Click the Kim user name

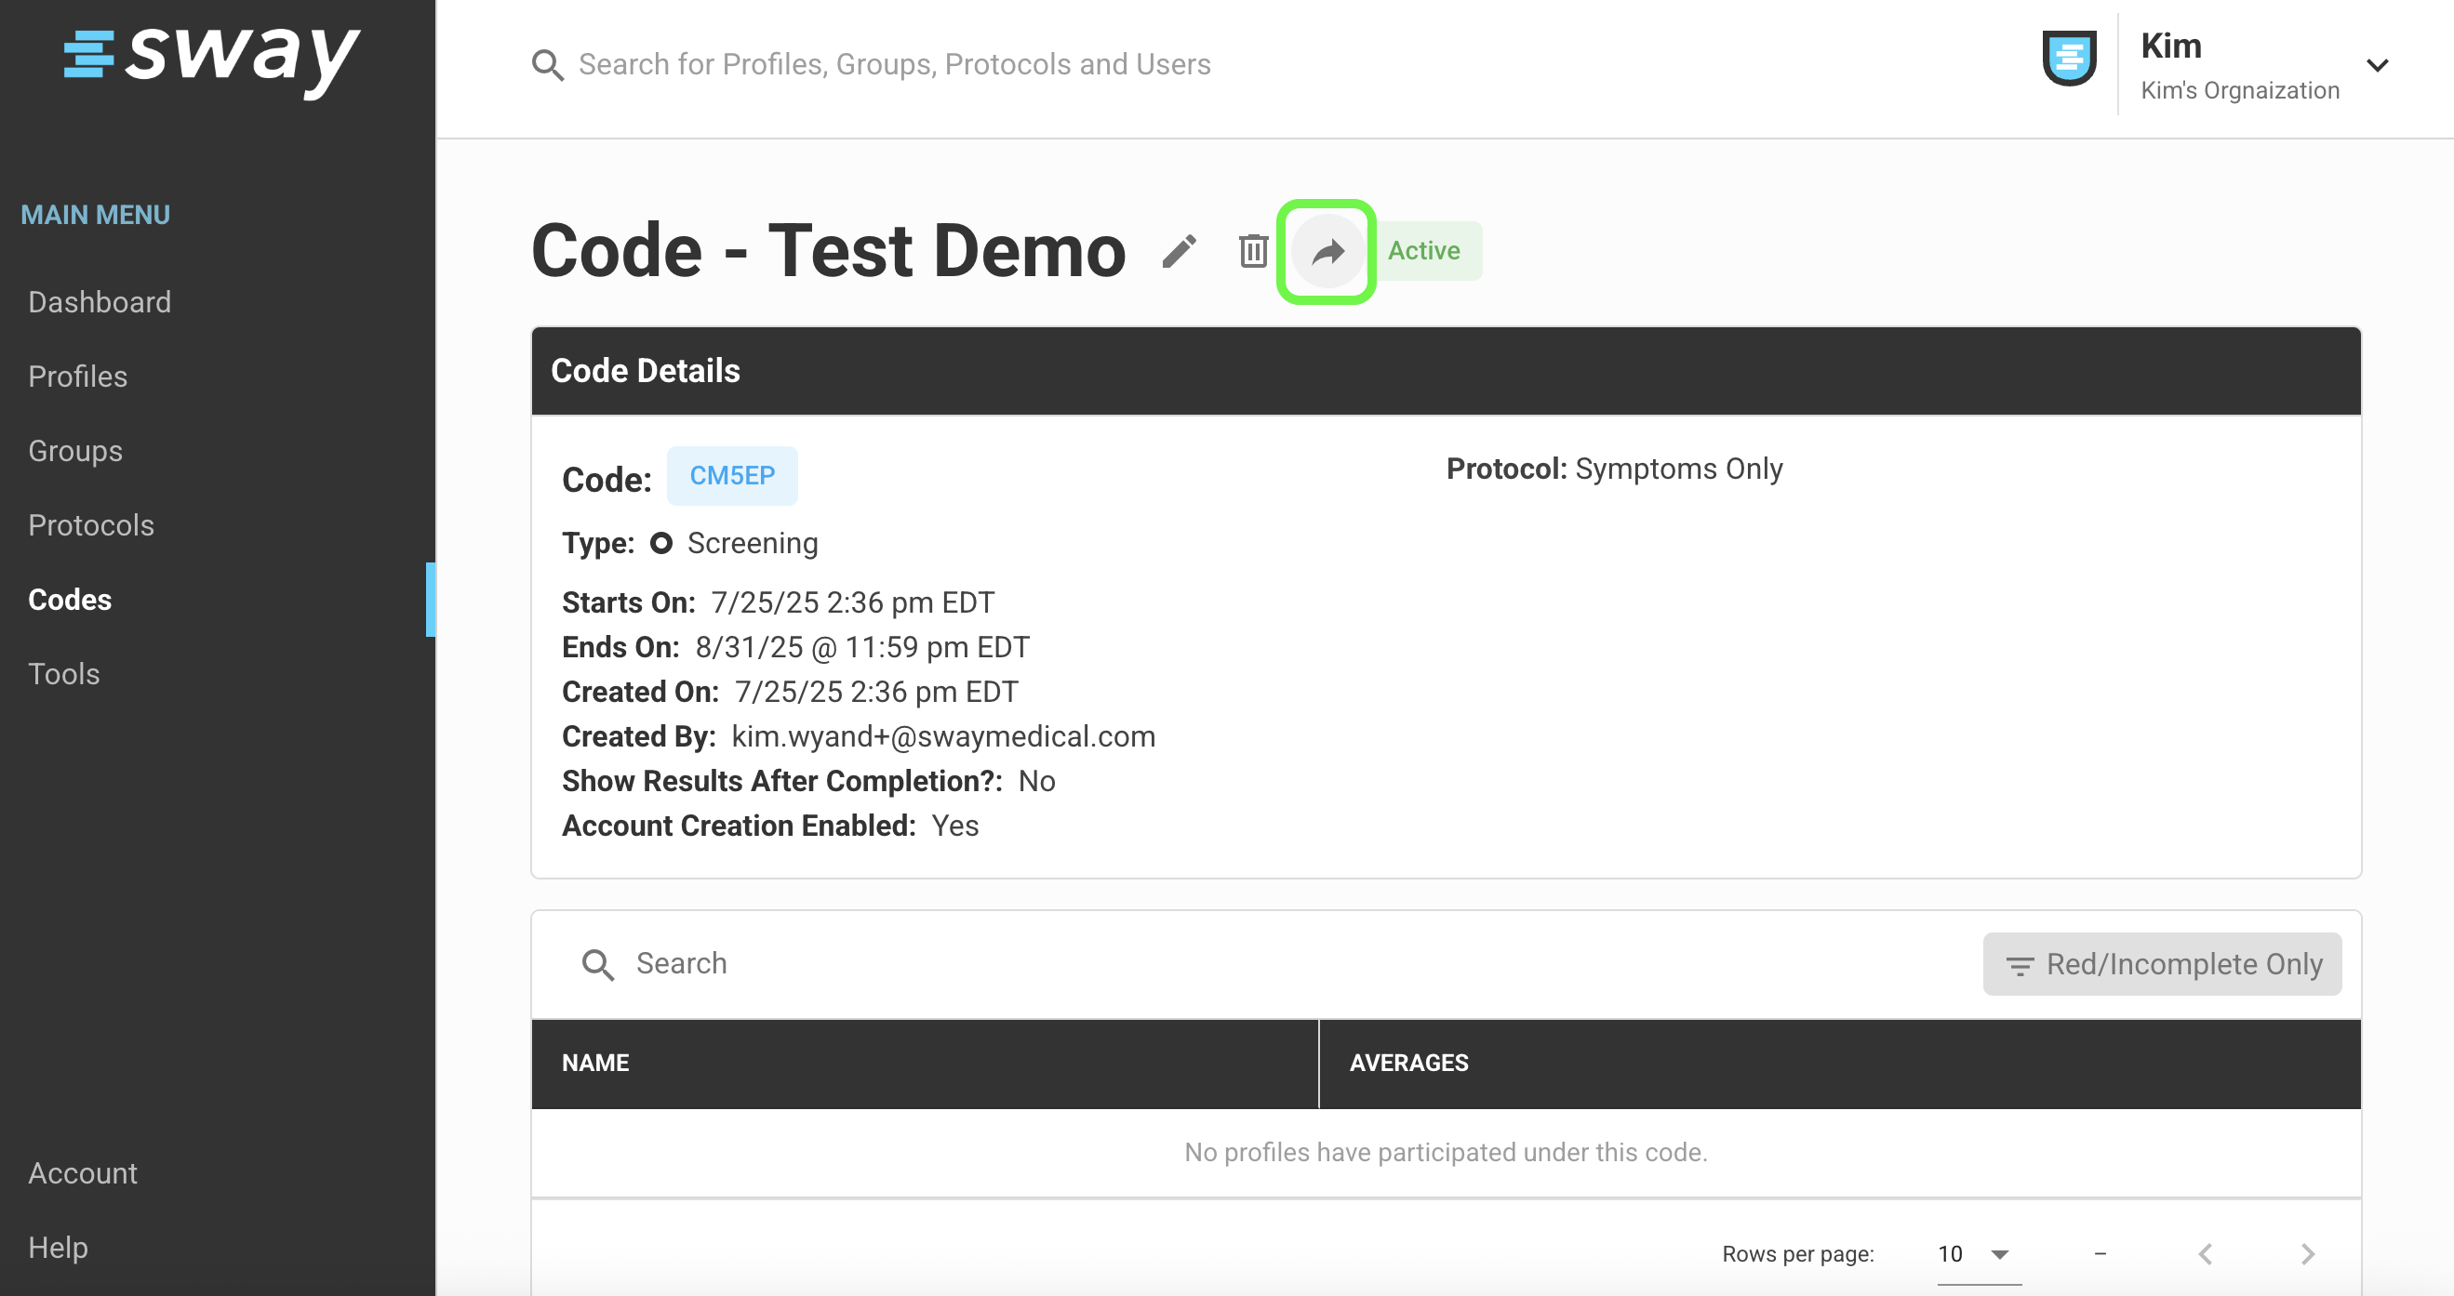coord(2171,46)
